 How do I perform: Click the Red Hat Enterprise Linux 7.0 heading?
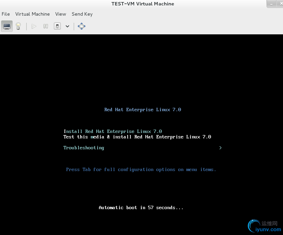[143, 110]
